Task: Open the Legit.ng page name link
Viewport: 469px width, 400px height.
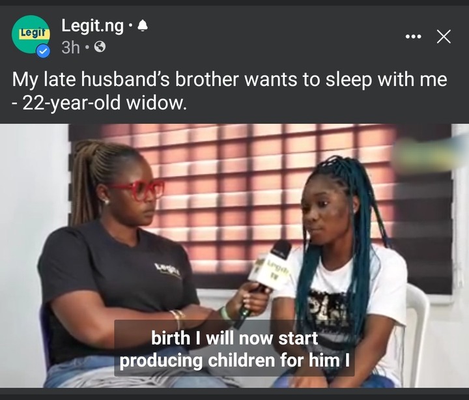Action: click(92, 26)
